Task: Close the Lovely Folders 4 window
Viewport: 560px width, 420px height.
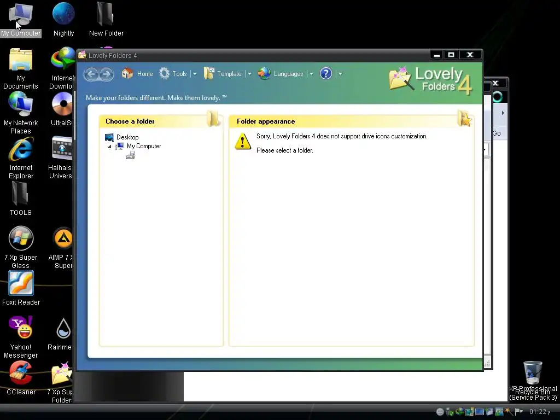Action: point(470,55)
